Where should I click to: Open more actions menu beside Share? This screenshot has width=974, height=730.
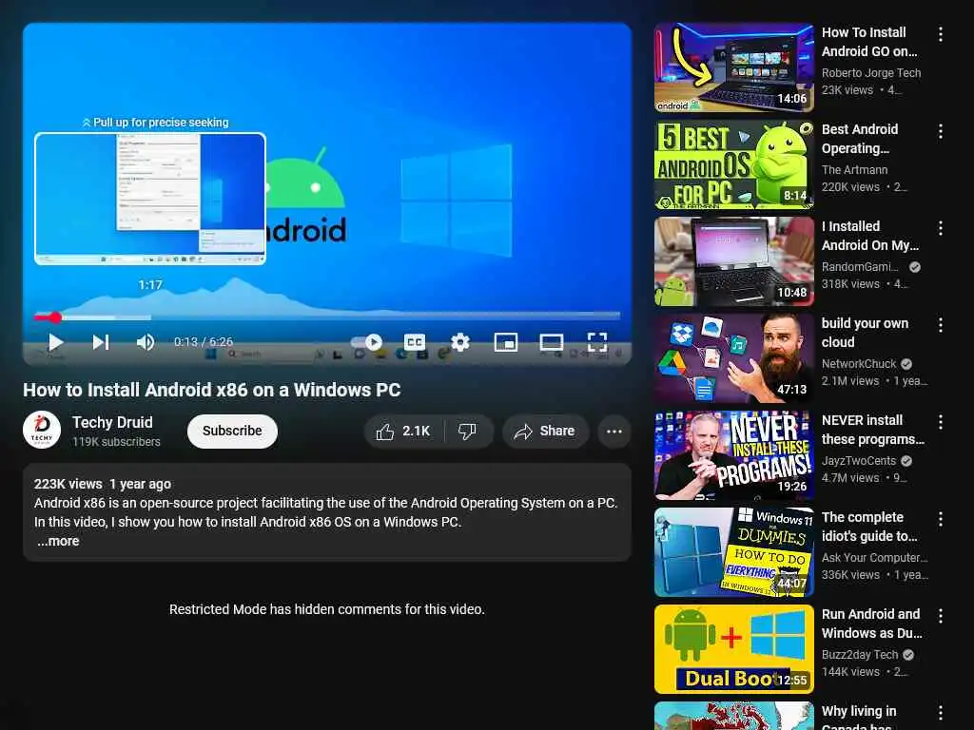pyautogui.click(x=614, y=431)
